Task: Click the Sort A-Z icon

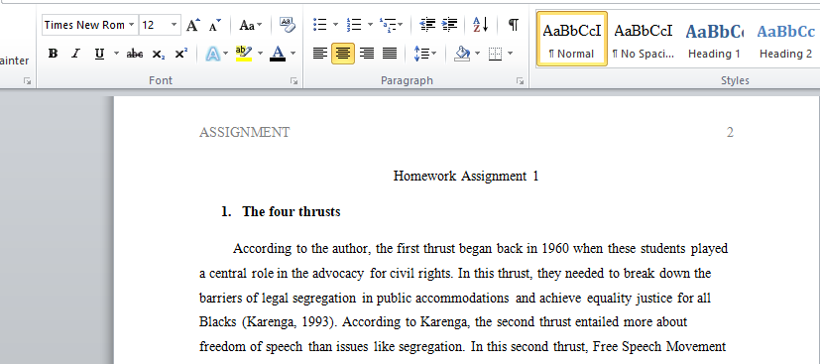Action: (480, 24)
